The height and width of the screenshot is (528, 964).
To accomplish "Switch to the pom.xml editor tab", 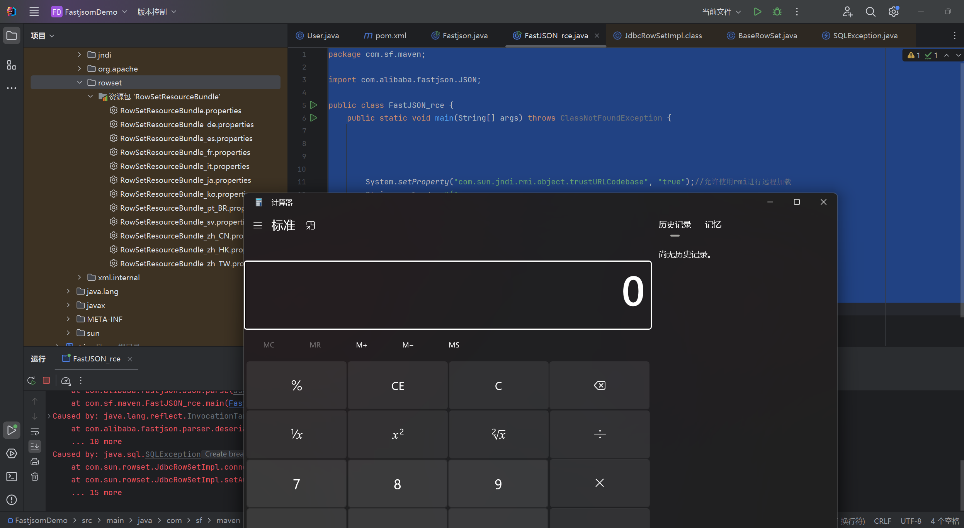I will coord(385,36).
